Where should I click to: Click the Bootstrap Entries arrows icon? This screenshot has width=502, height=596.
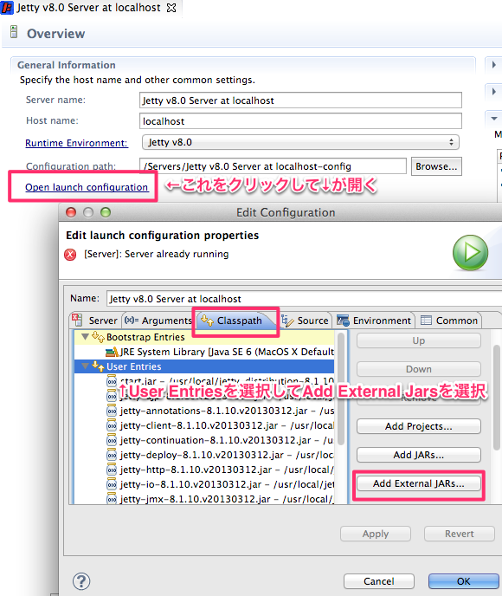98,337
